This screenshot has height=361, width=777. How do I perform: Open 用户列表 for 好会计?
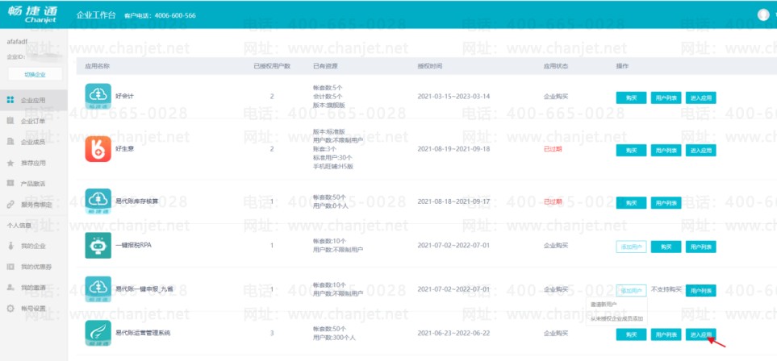coord(666,98)
